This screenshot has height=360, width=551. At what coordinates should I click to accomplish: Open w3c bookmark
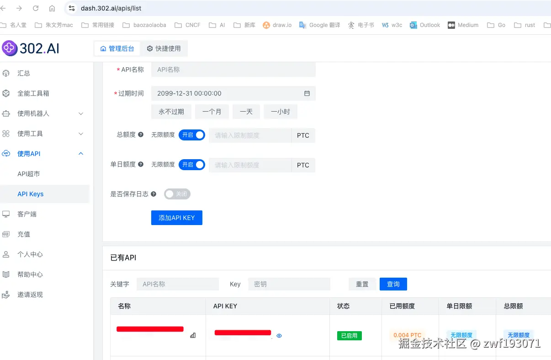[x=392, y=25]
